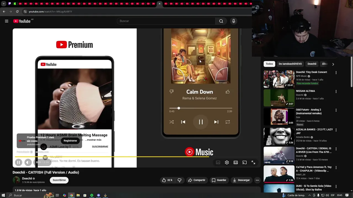Open the NISSAN ALTIMA video thumbnail
This screenshot has height=198, width=353.
tap(279, 98)
